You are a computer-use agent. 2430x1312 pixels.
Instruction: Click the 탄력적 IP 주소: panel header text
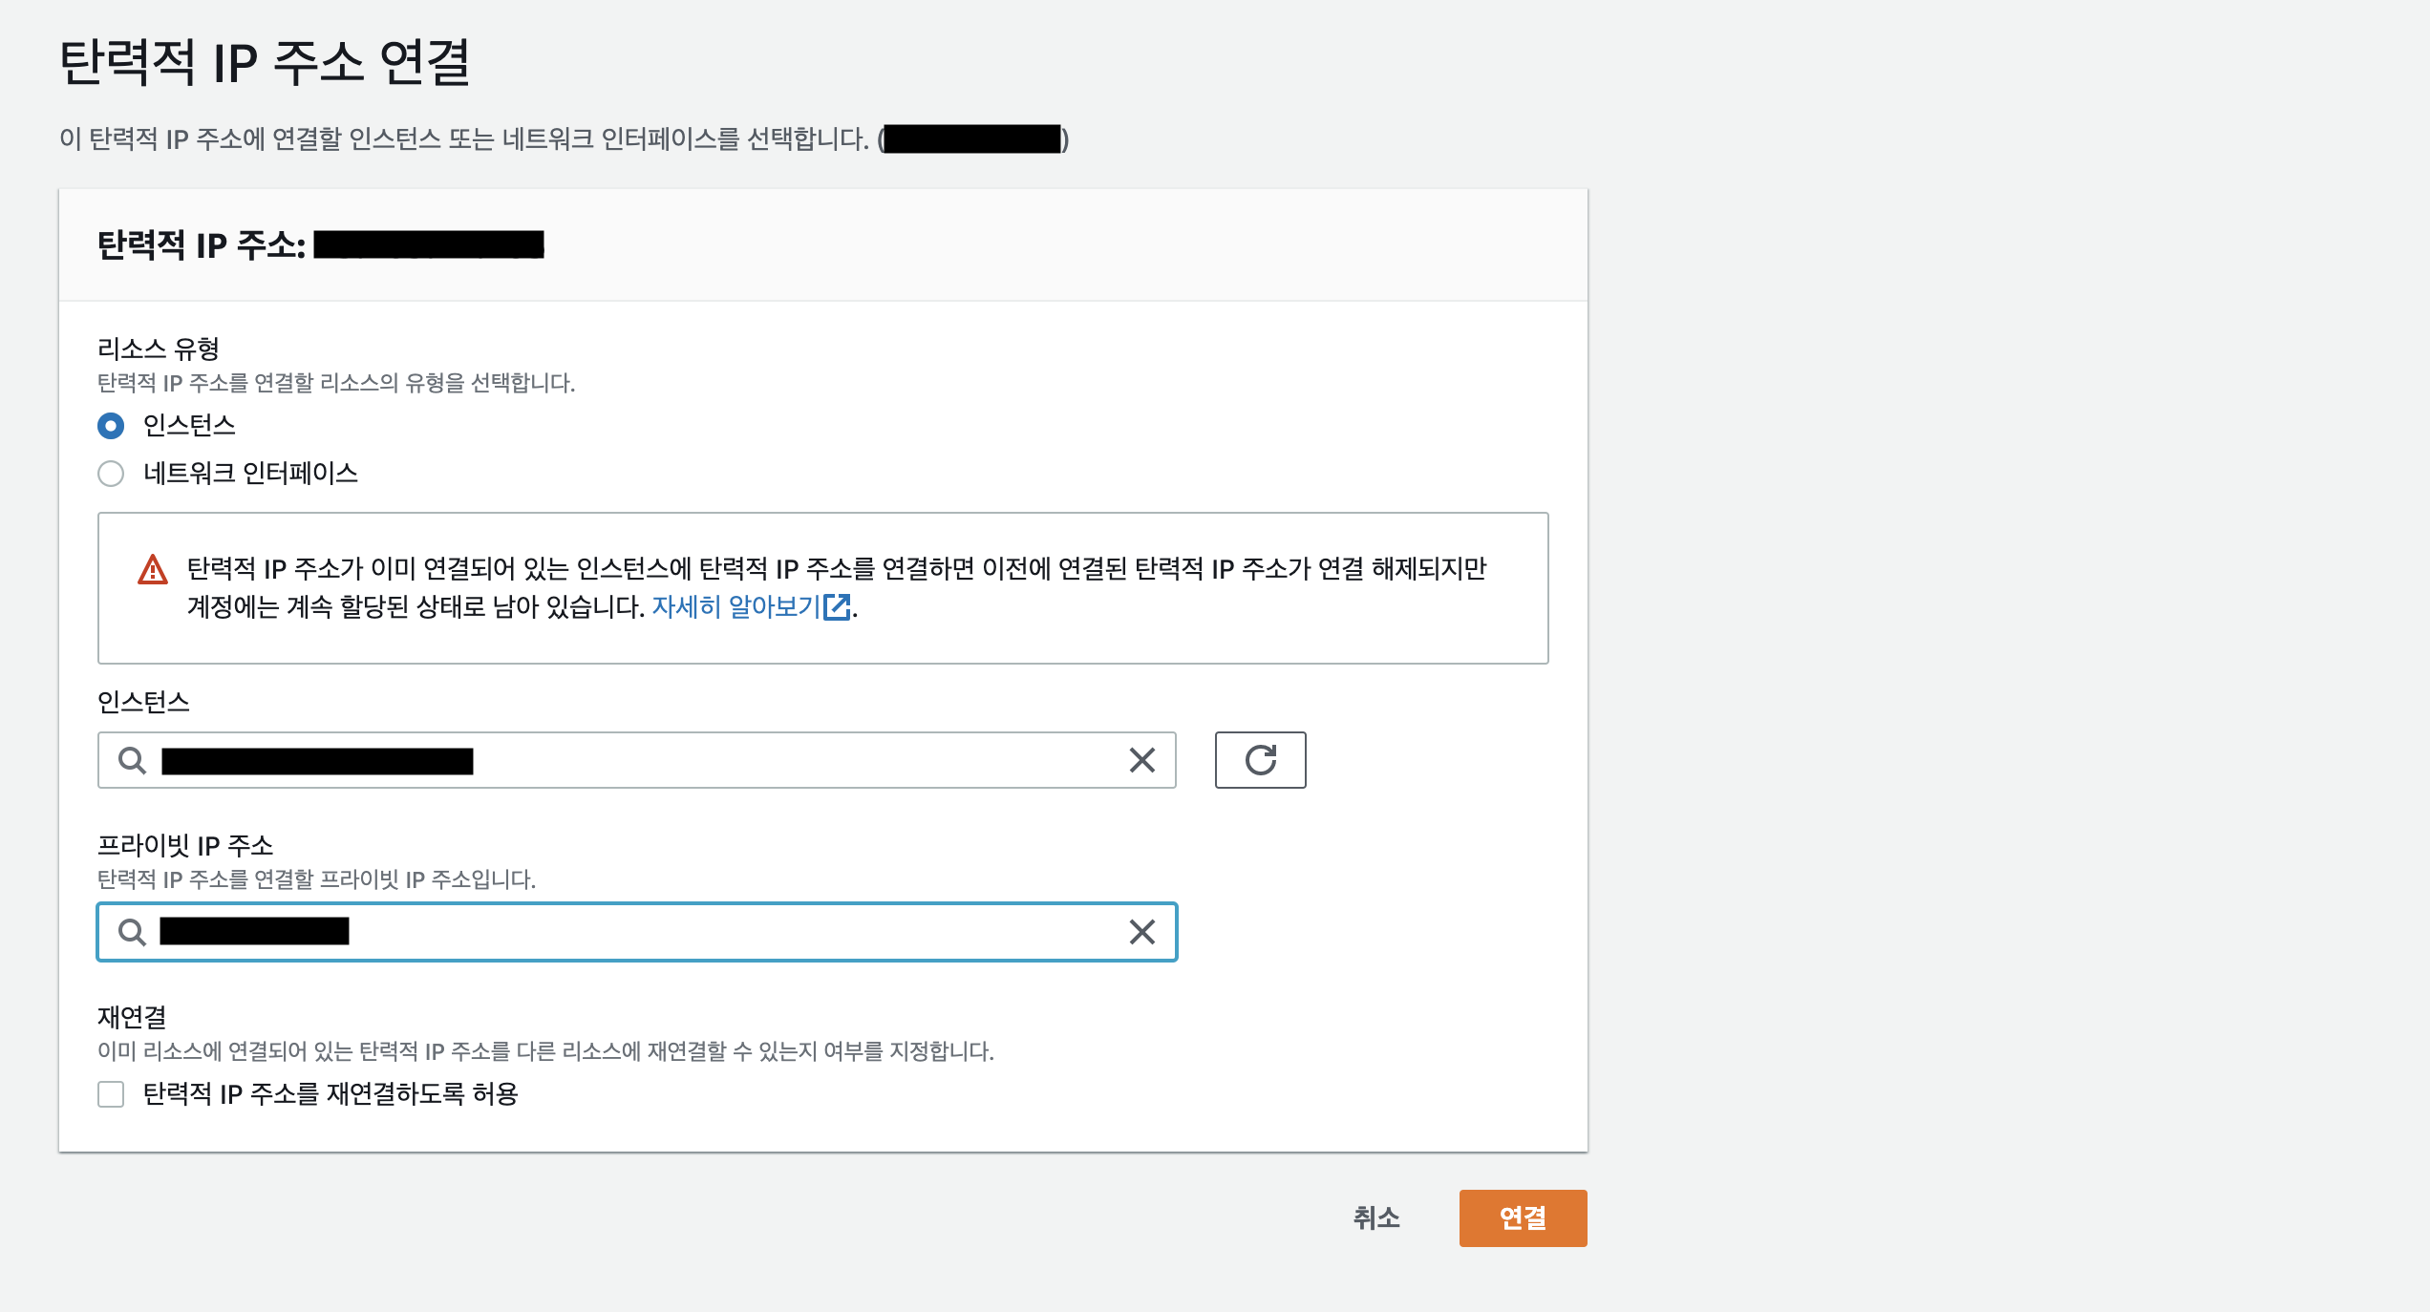tap(202, 245)
